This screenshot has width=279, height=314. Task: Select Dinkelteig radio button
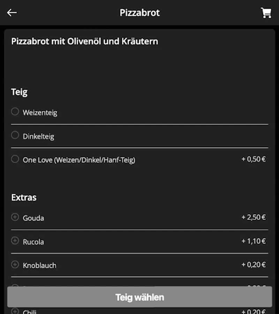pyautogui.click(x=15, y=135)
